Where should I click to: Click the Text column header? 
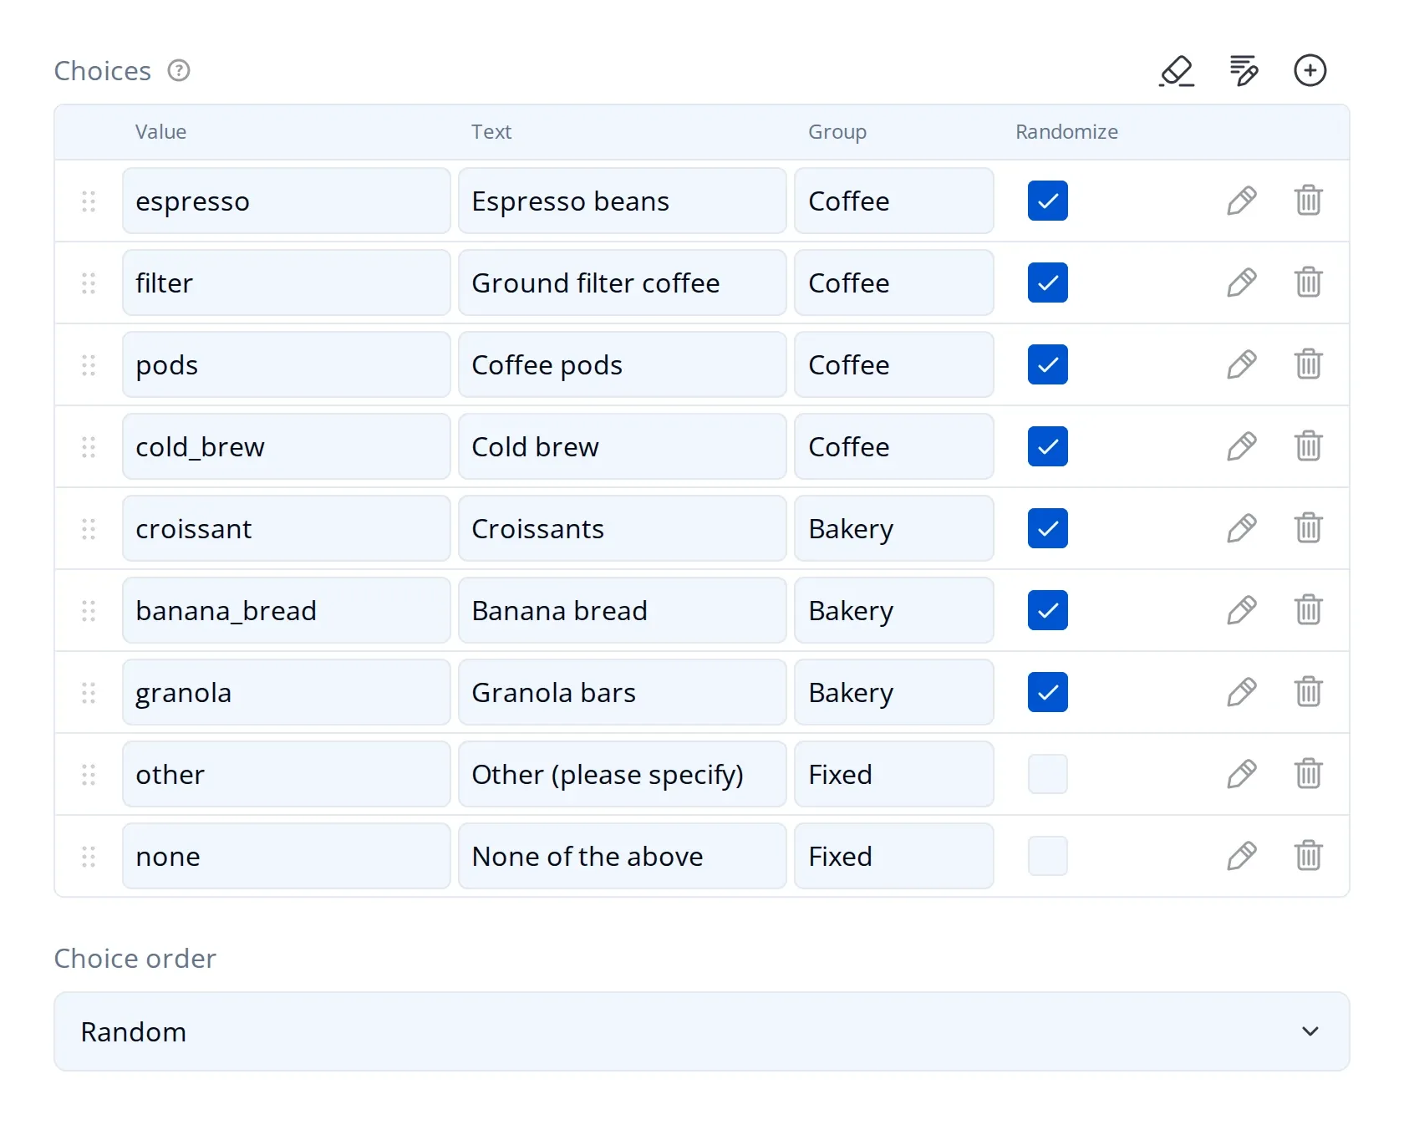click(x=491, y=132)
